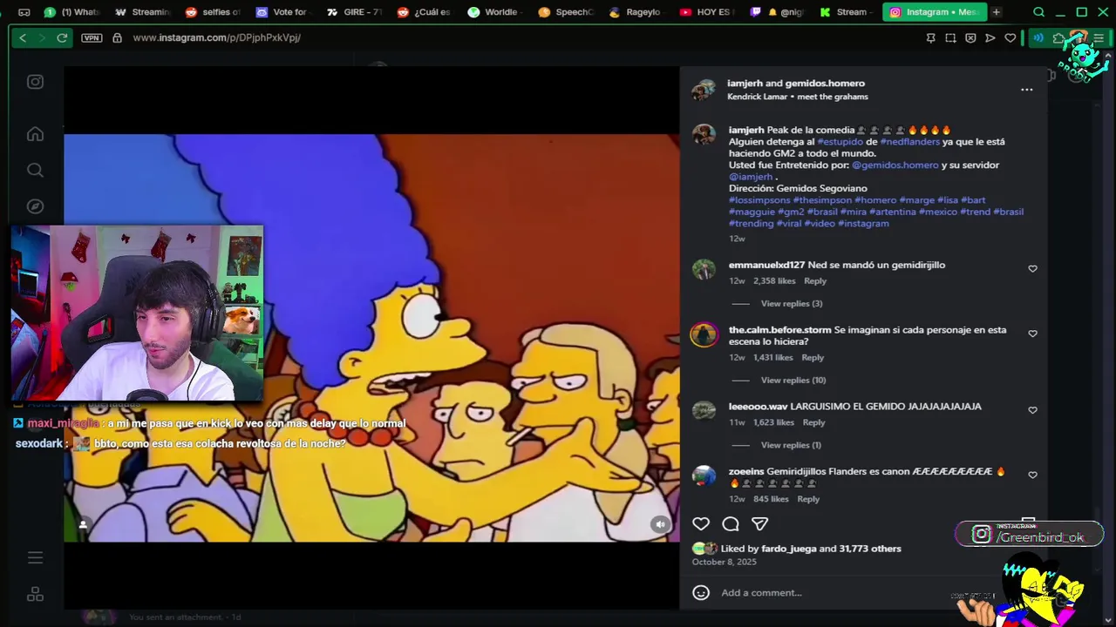The height and width of the screenshot is (627, 1116).
Task: Click the play-shaped flow icon in address bar
Action: click(990, 37)
